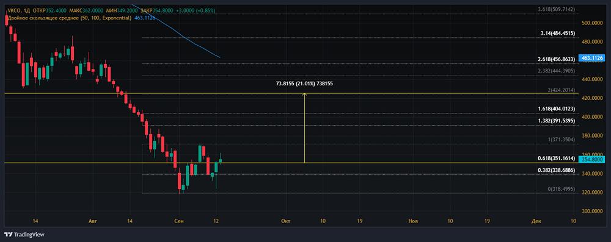Screen dimensions: 611x242
Task: Open TradingView via the logo
Action: tap(24, 234)
